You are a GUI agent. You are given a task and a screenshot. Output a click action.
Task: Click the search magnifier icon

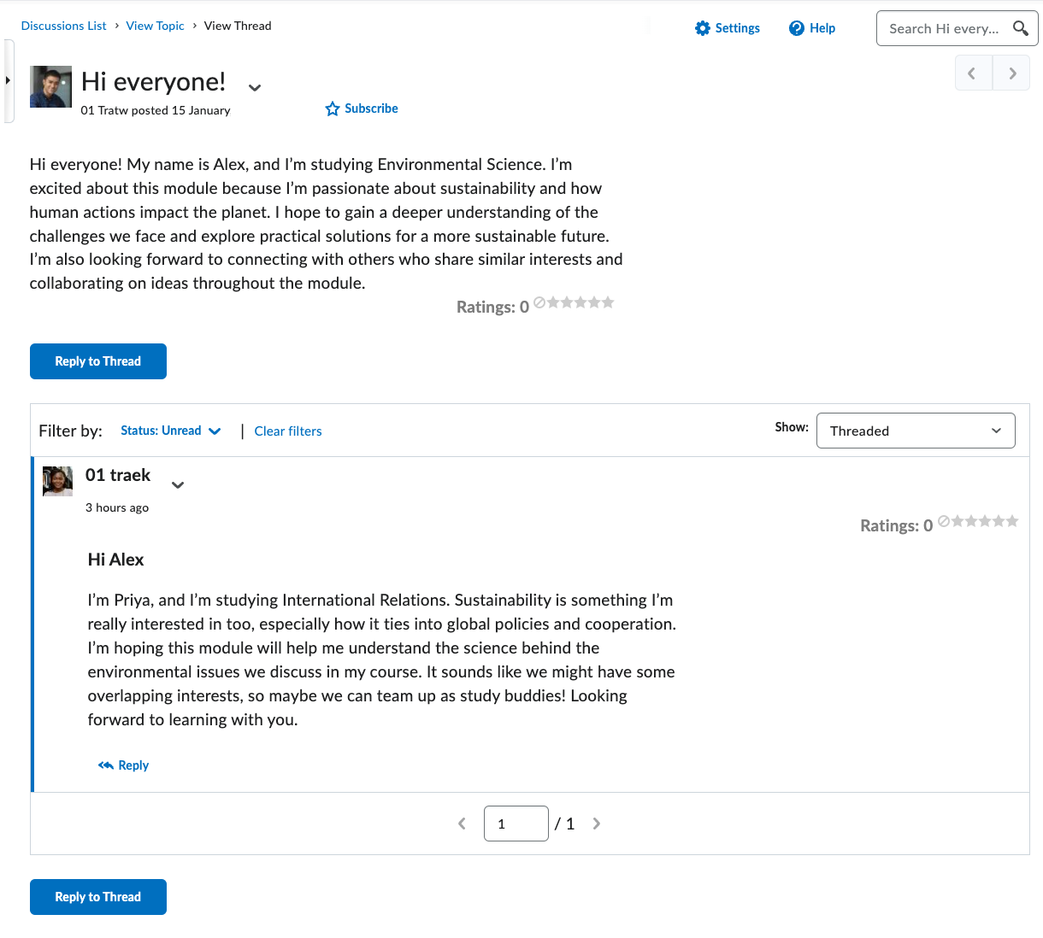pos(1020,28)
